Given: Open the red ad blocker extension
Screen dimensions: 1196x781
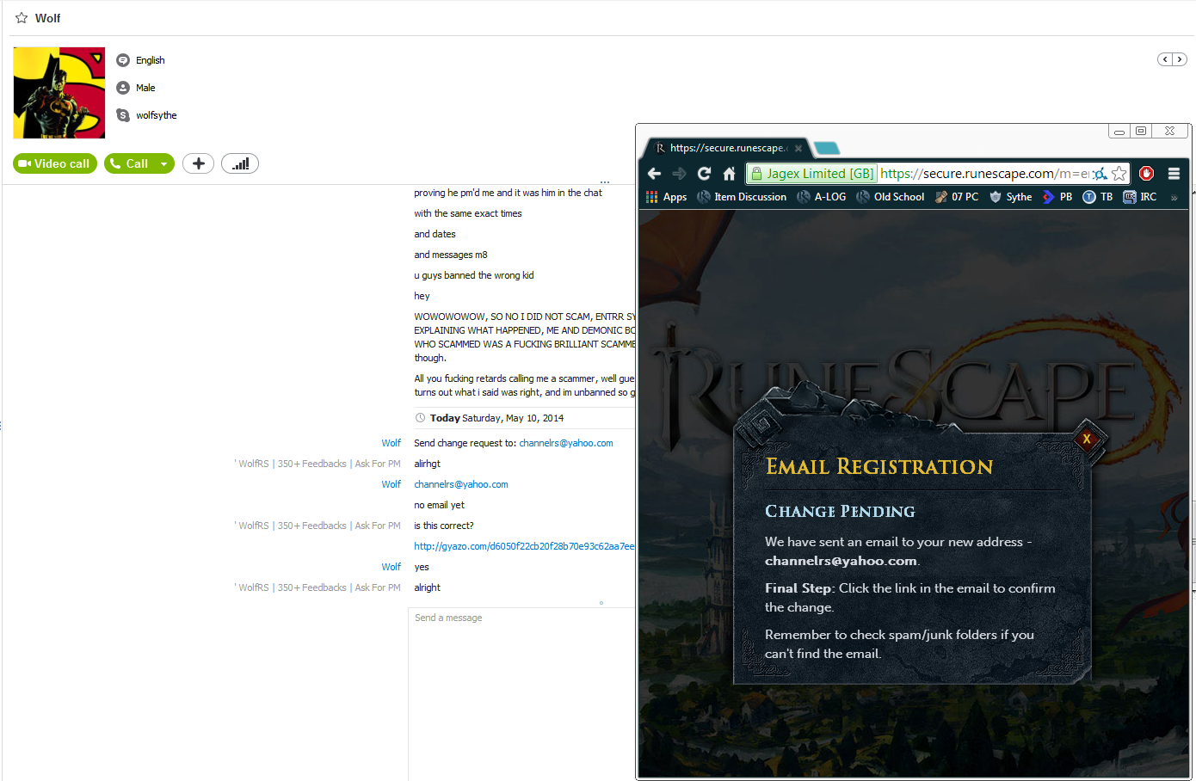Looking at the screenshot, I should (1146, 174).
